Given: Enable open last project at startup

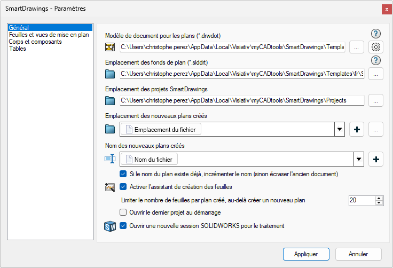Looking at the screenshot, I should point(123,212).
